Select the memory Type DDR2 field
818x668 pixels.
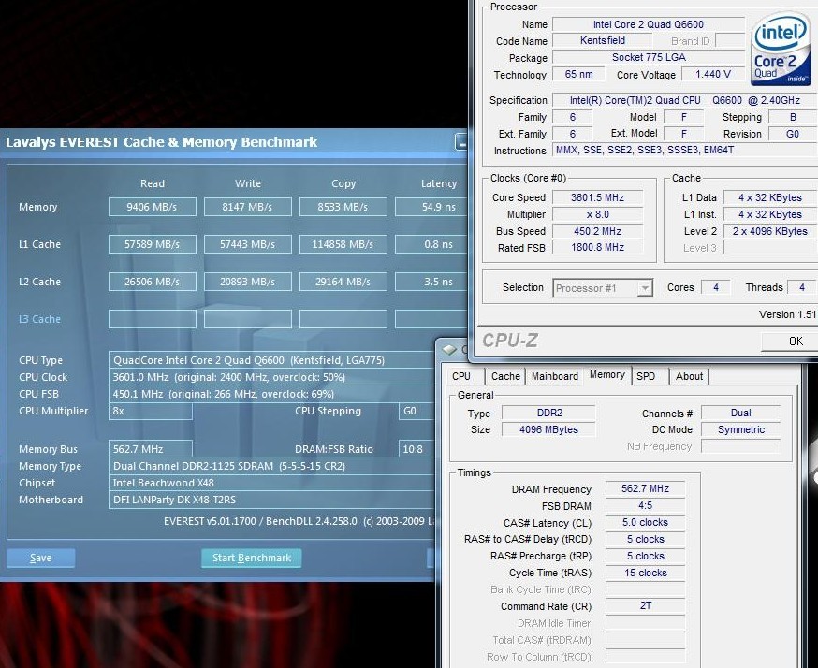click(548, 413)
